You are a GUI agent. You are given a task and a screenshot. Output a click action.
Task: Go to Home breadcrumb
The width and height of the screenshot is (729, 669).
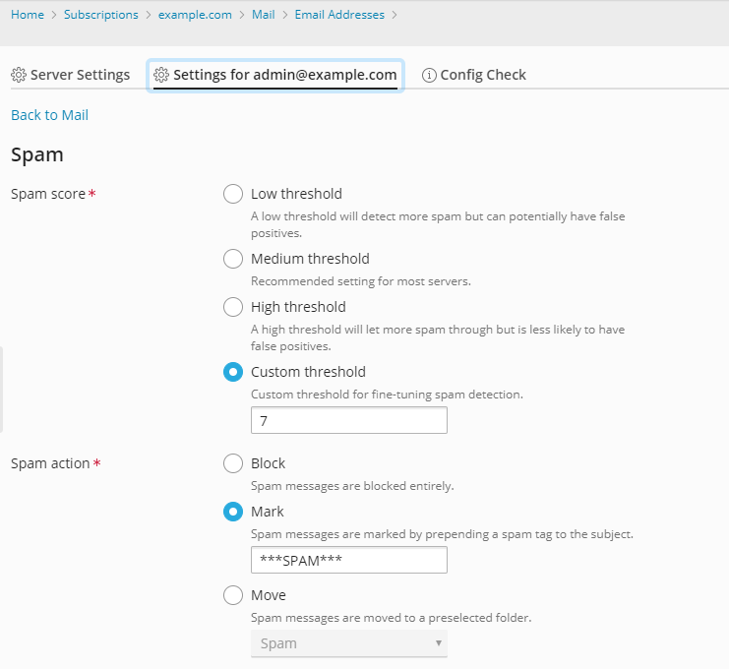click(28, 15)
